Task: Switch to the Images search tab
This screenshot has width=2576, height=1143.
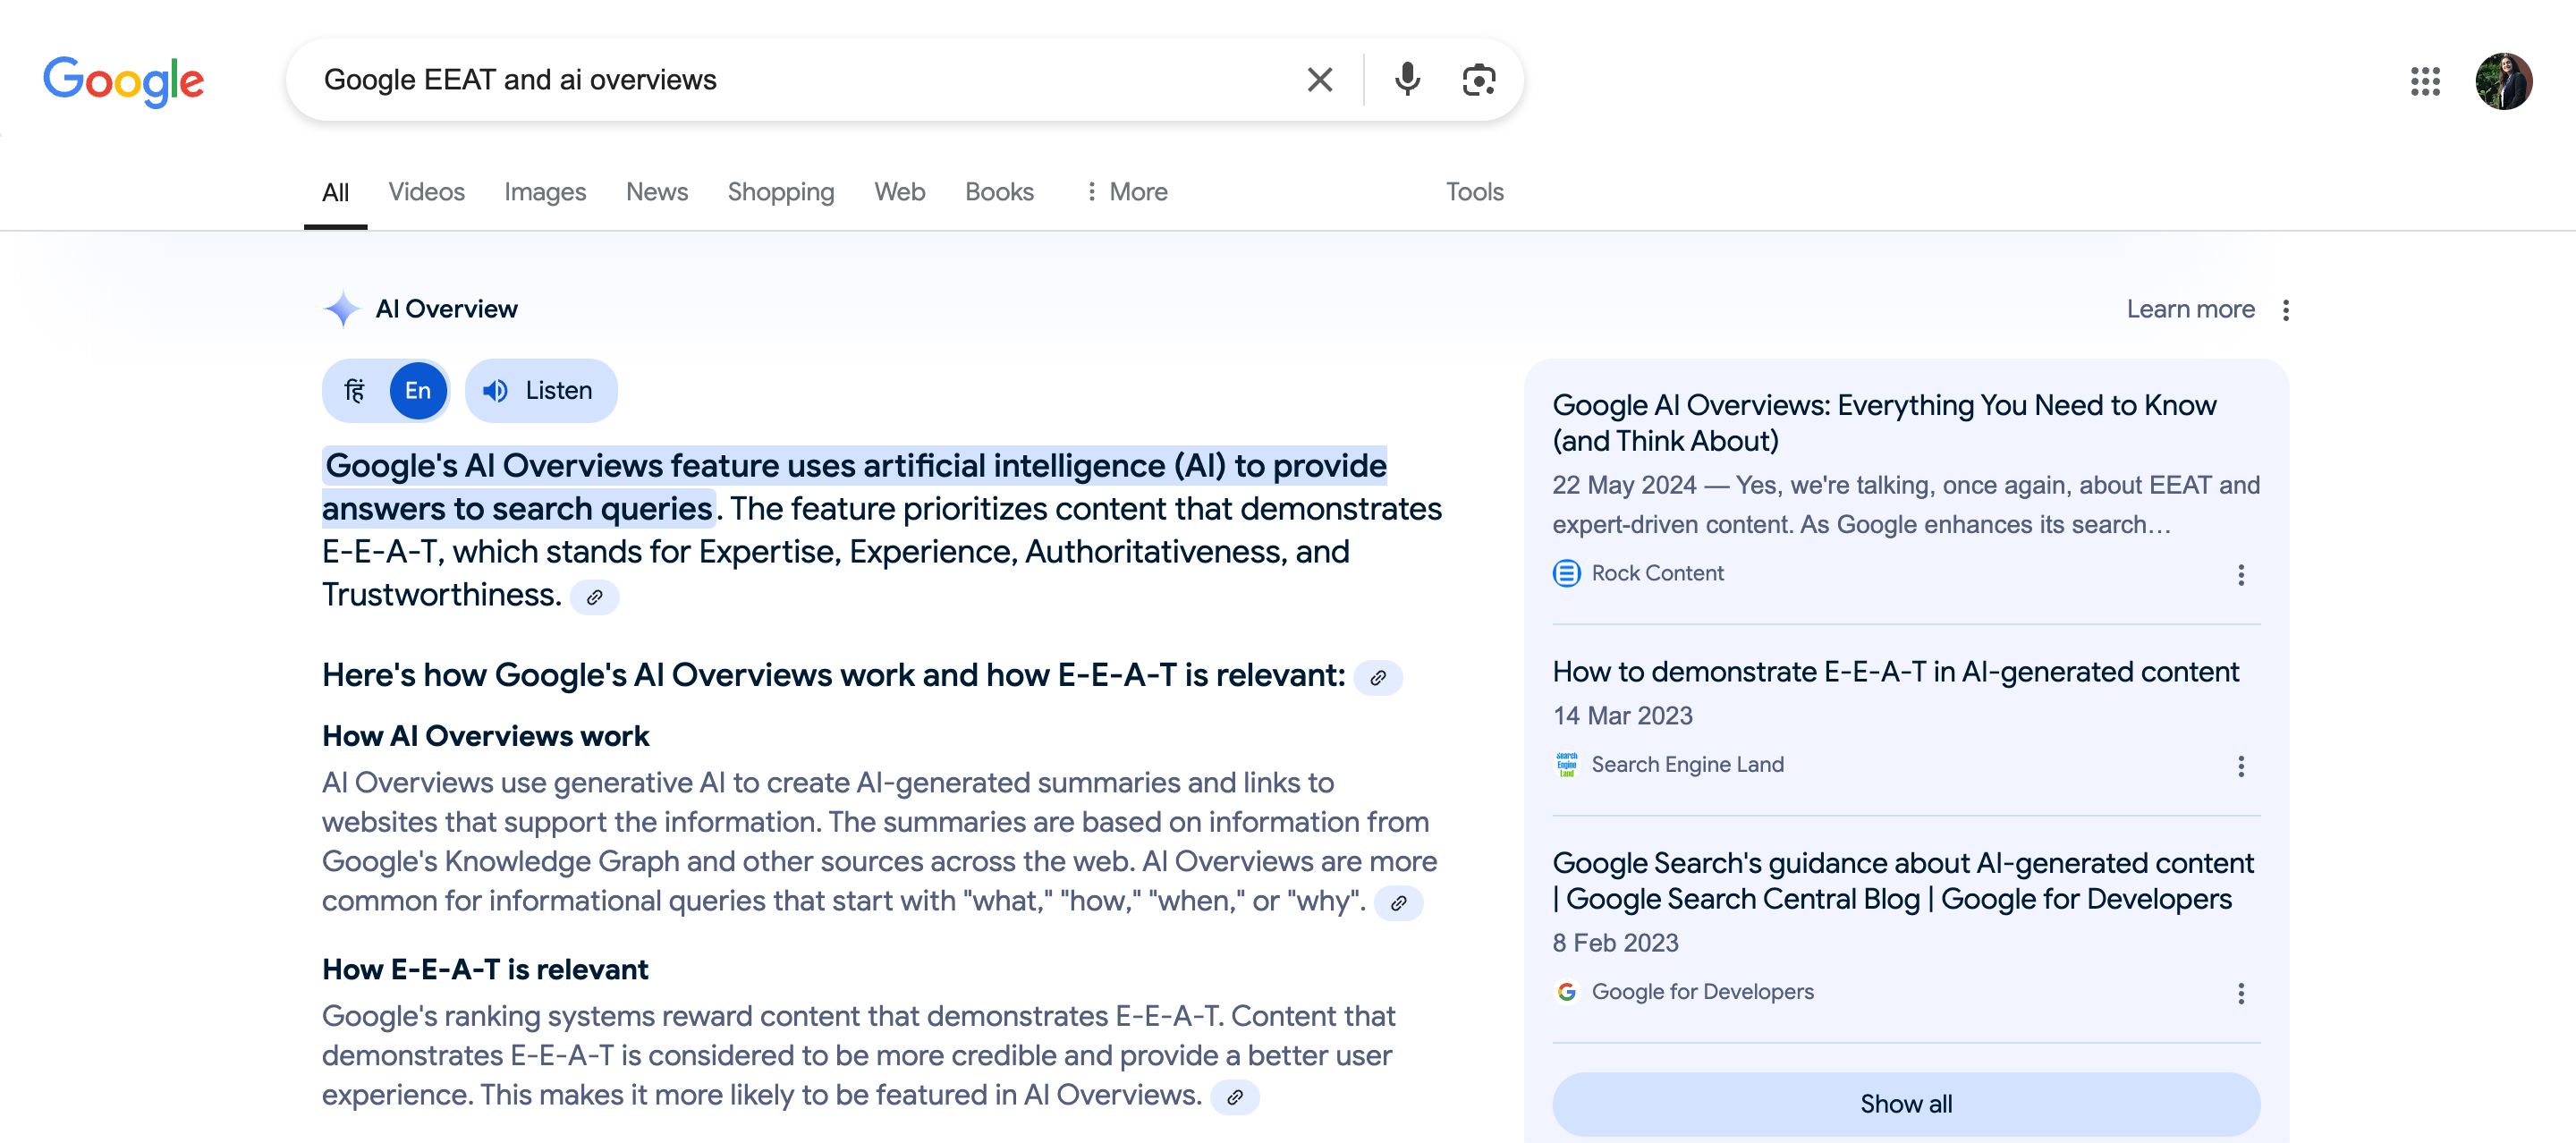Action: point(545,191)
